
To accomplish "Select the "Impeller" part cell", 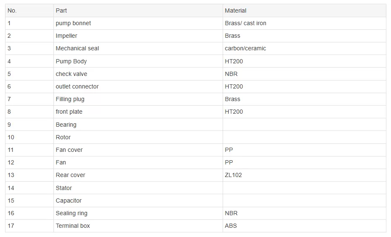I will [x=66, y=36].
